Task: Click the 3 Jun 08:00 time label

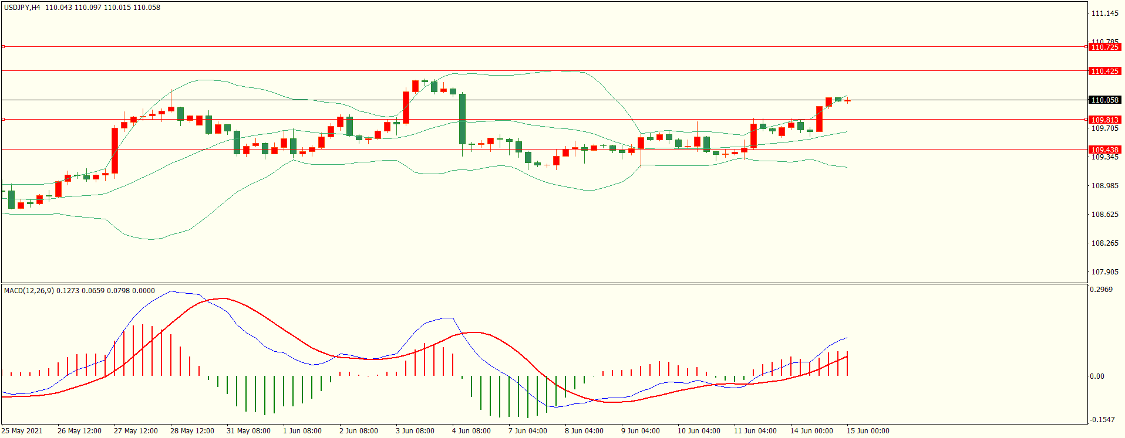Action: [415, 431]
